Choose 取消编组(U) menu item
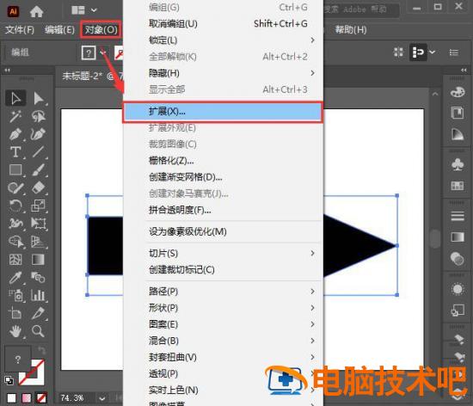The image size is (473, 406). pos(224,23)
